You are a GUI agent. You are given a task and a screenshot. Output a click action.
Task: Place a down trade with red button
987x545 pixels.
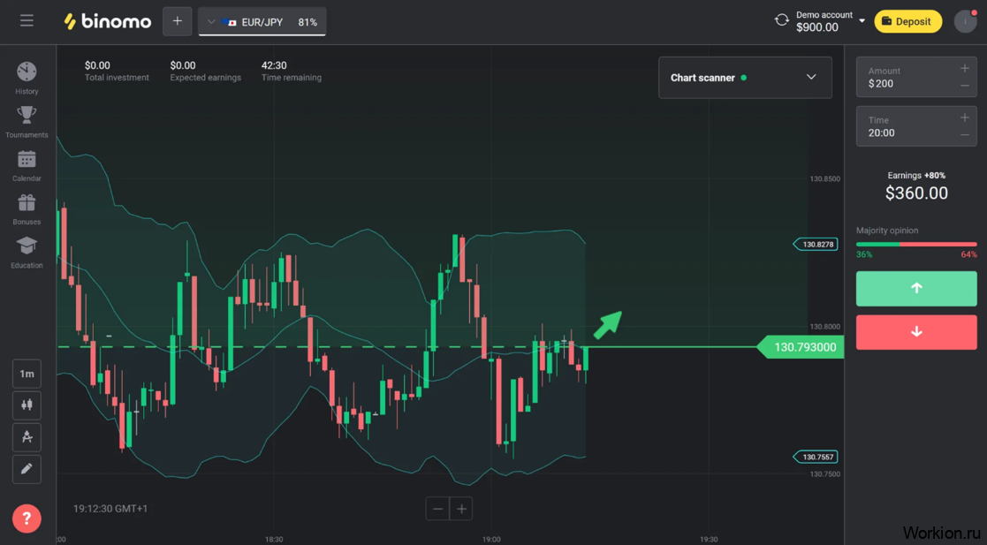coord(916,332)
